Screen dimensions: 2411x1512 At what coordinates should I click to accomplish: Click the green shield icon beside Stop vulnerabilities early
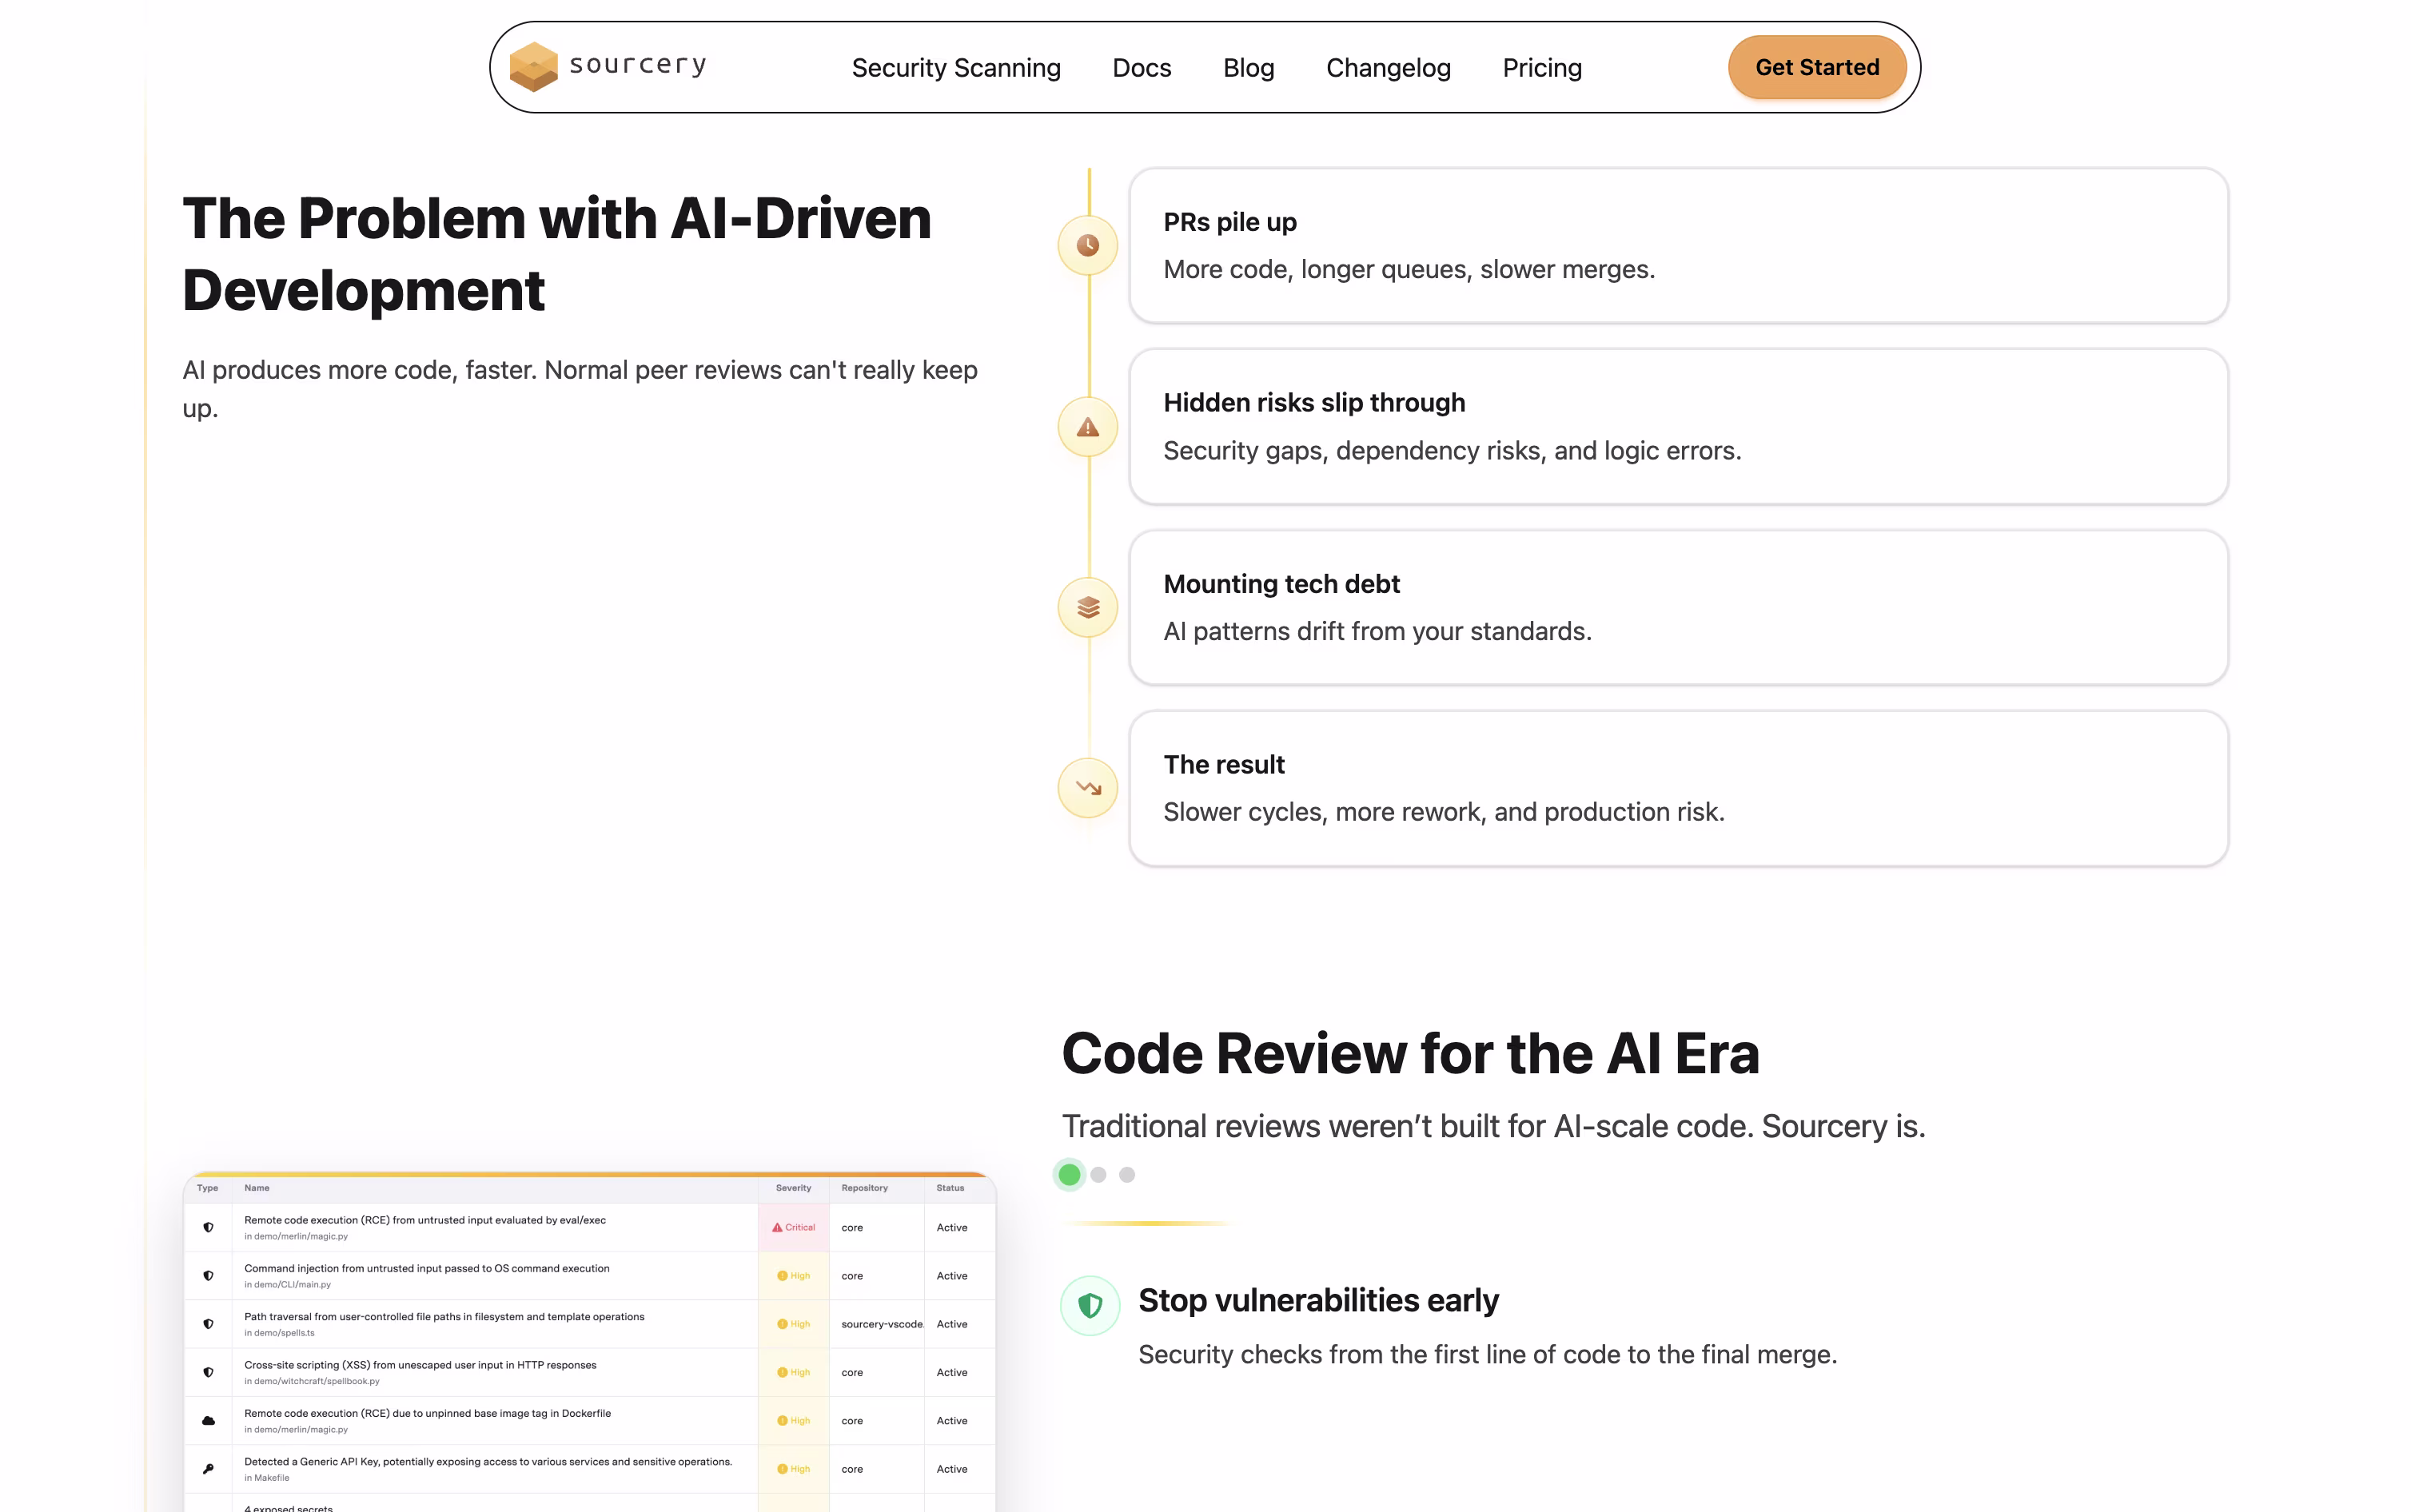(x=1090, y=1305)
